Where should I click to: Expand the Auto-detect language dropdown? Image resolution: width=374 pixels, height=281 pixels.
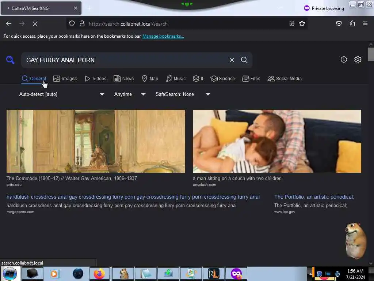tap(62, 94)
